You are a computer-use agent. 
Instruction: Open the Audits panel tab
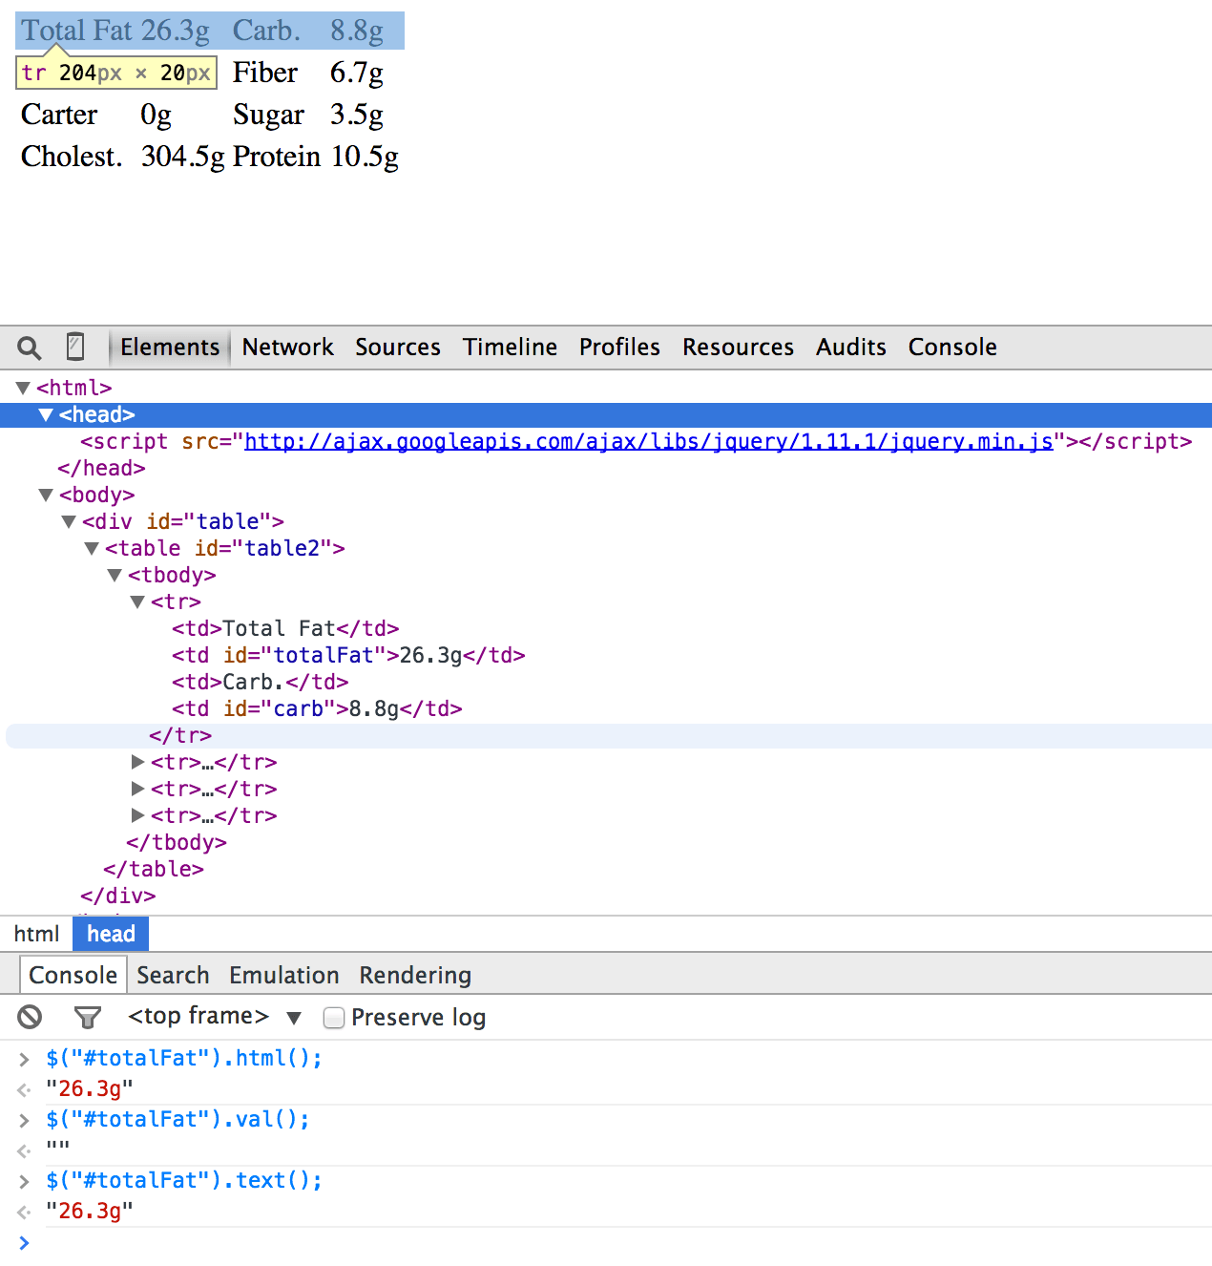pos(851,347)
